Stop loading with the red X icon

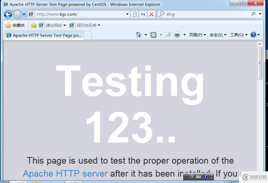(151, 14)
